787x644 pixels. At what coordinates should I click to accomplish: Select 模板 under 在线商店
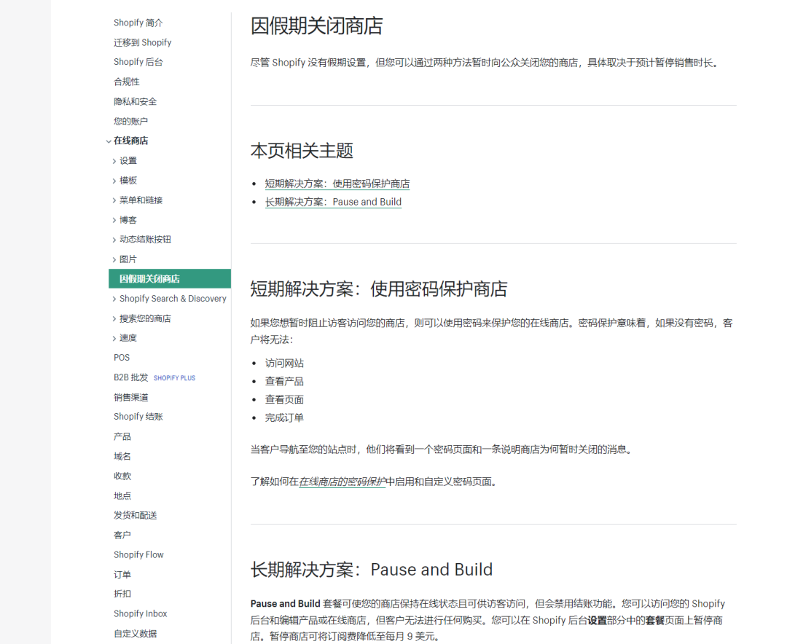coord(128,180)
